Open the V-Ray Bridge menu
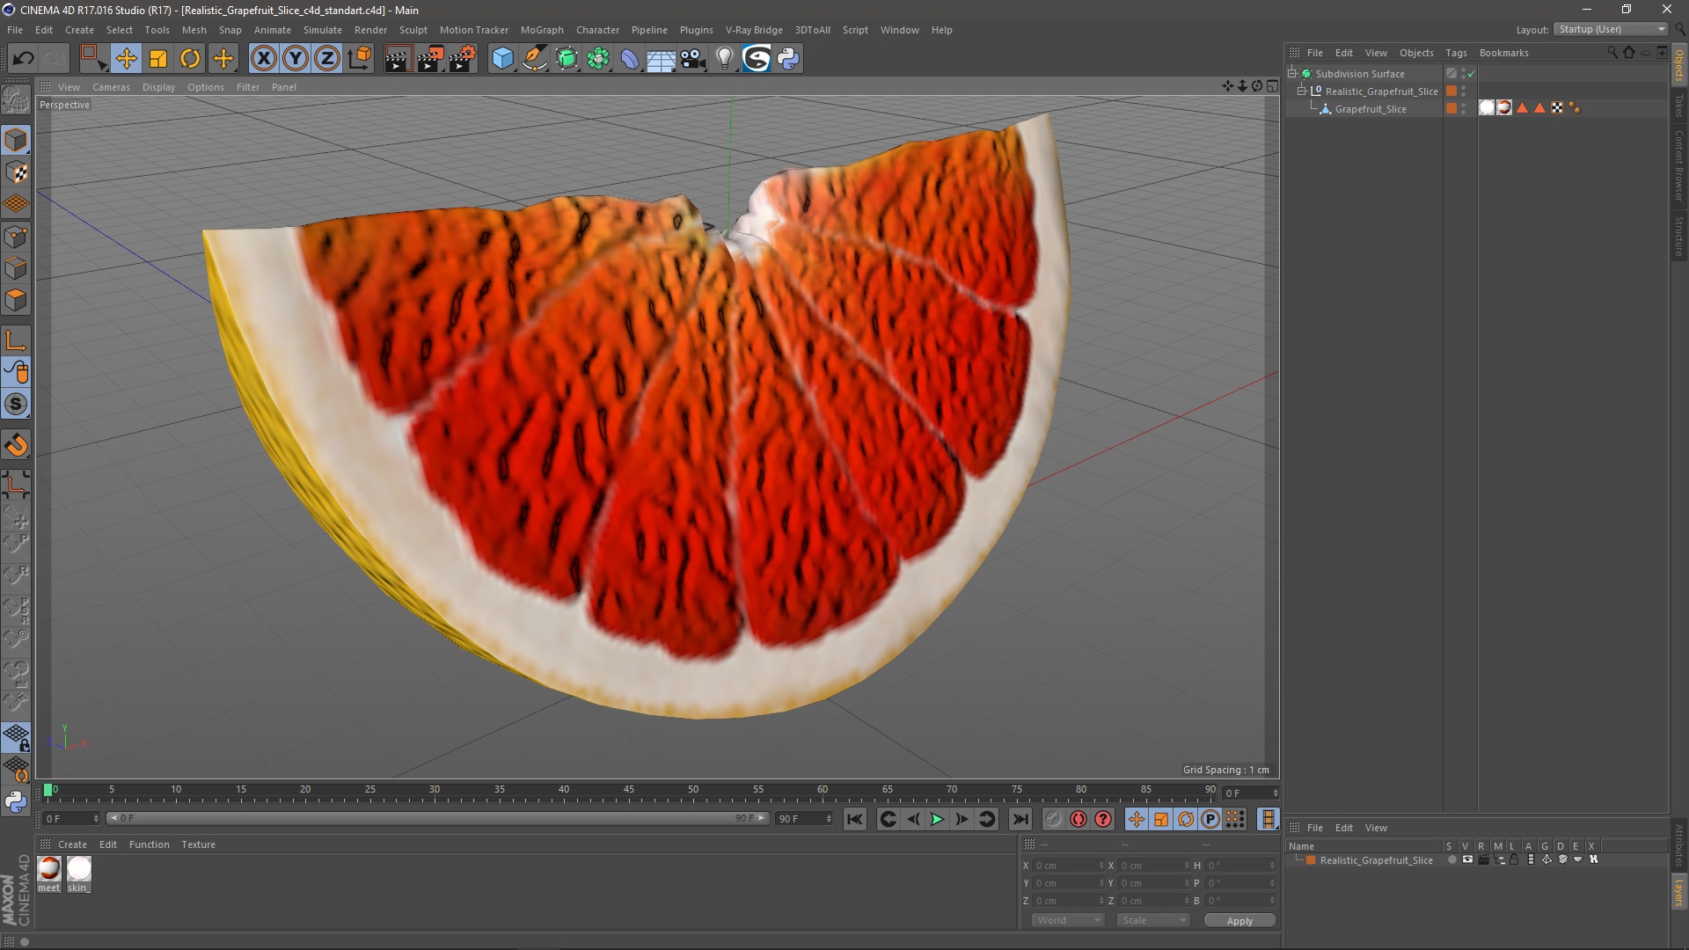Screen dimensions: 1689x950 754,30
